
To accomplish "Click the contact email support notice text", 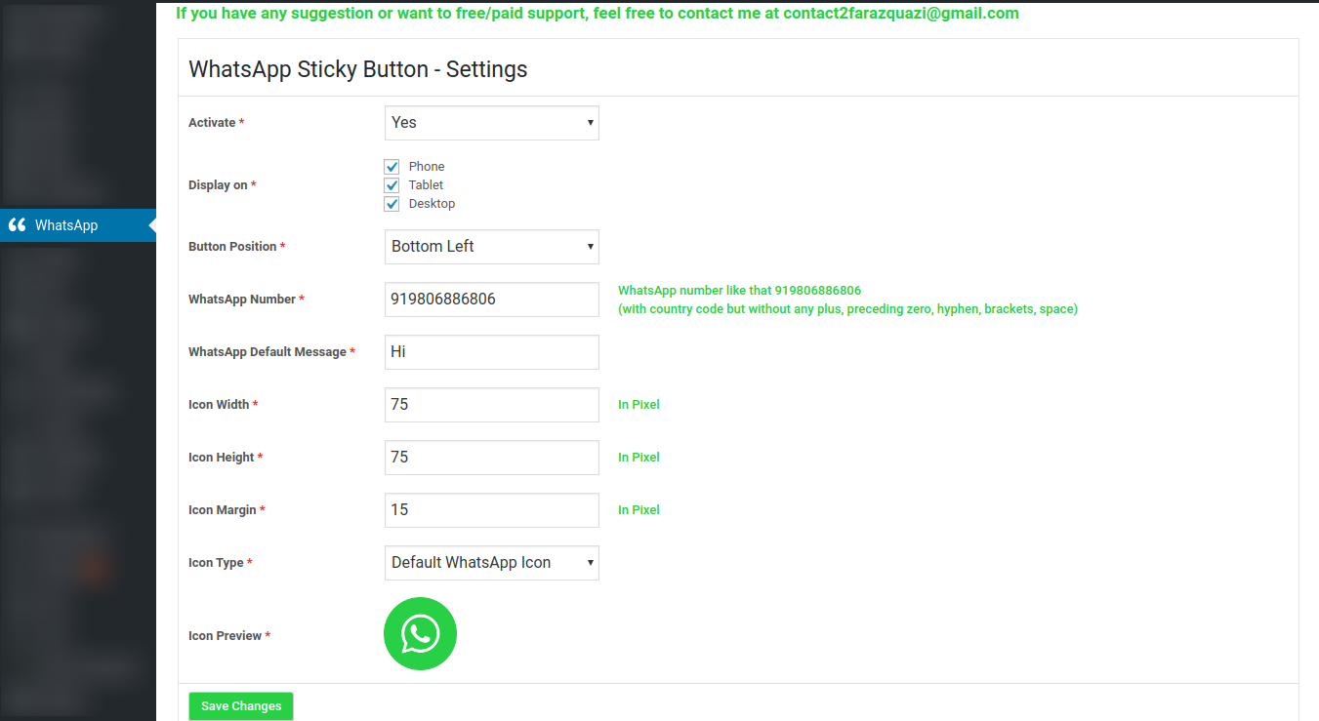I will [598, 14].
